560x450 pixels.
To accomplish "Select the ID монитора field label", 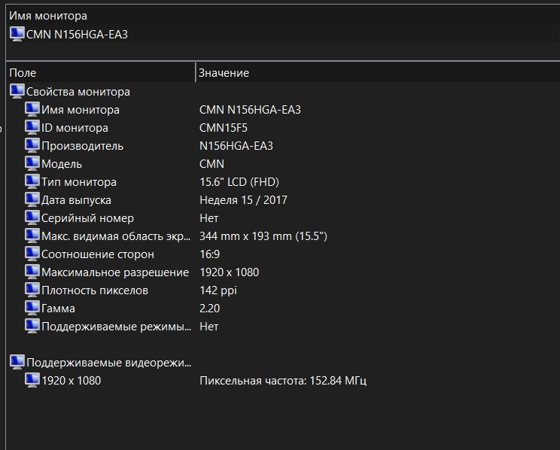I will [x=75, y=128].
